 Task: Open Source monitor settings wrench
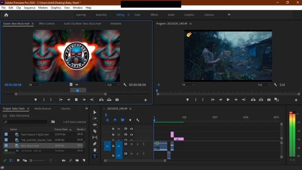click(x=125, y=85)
